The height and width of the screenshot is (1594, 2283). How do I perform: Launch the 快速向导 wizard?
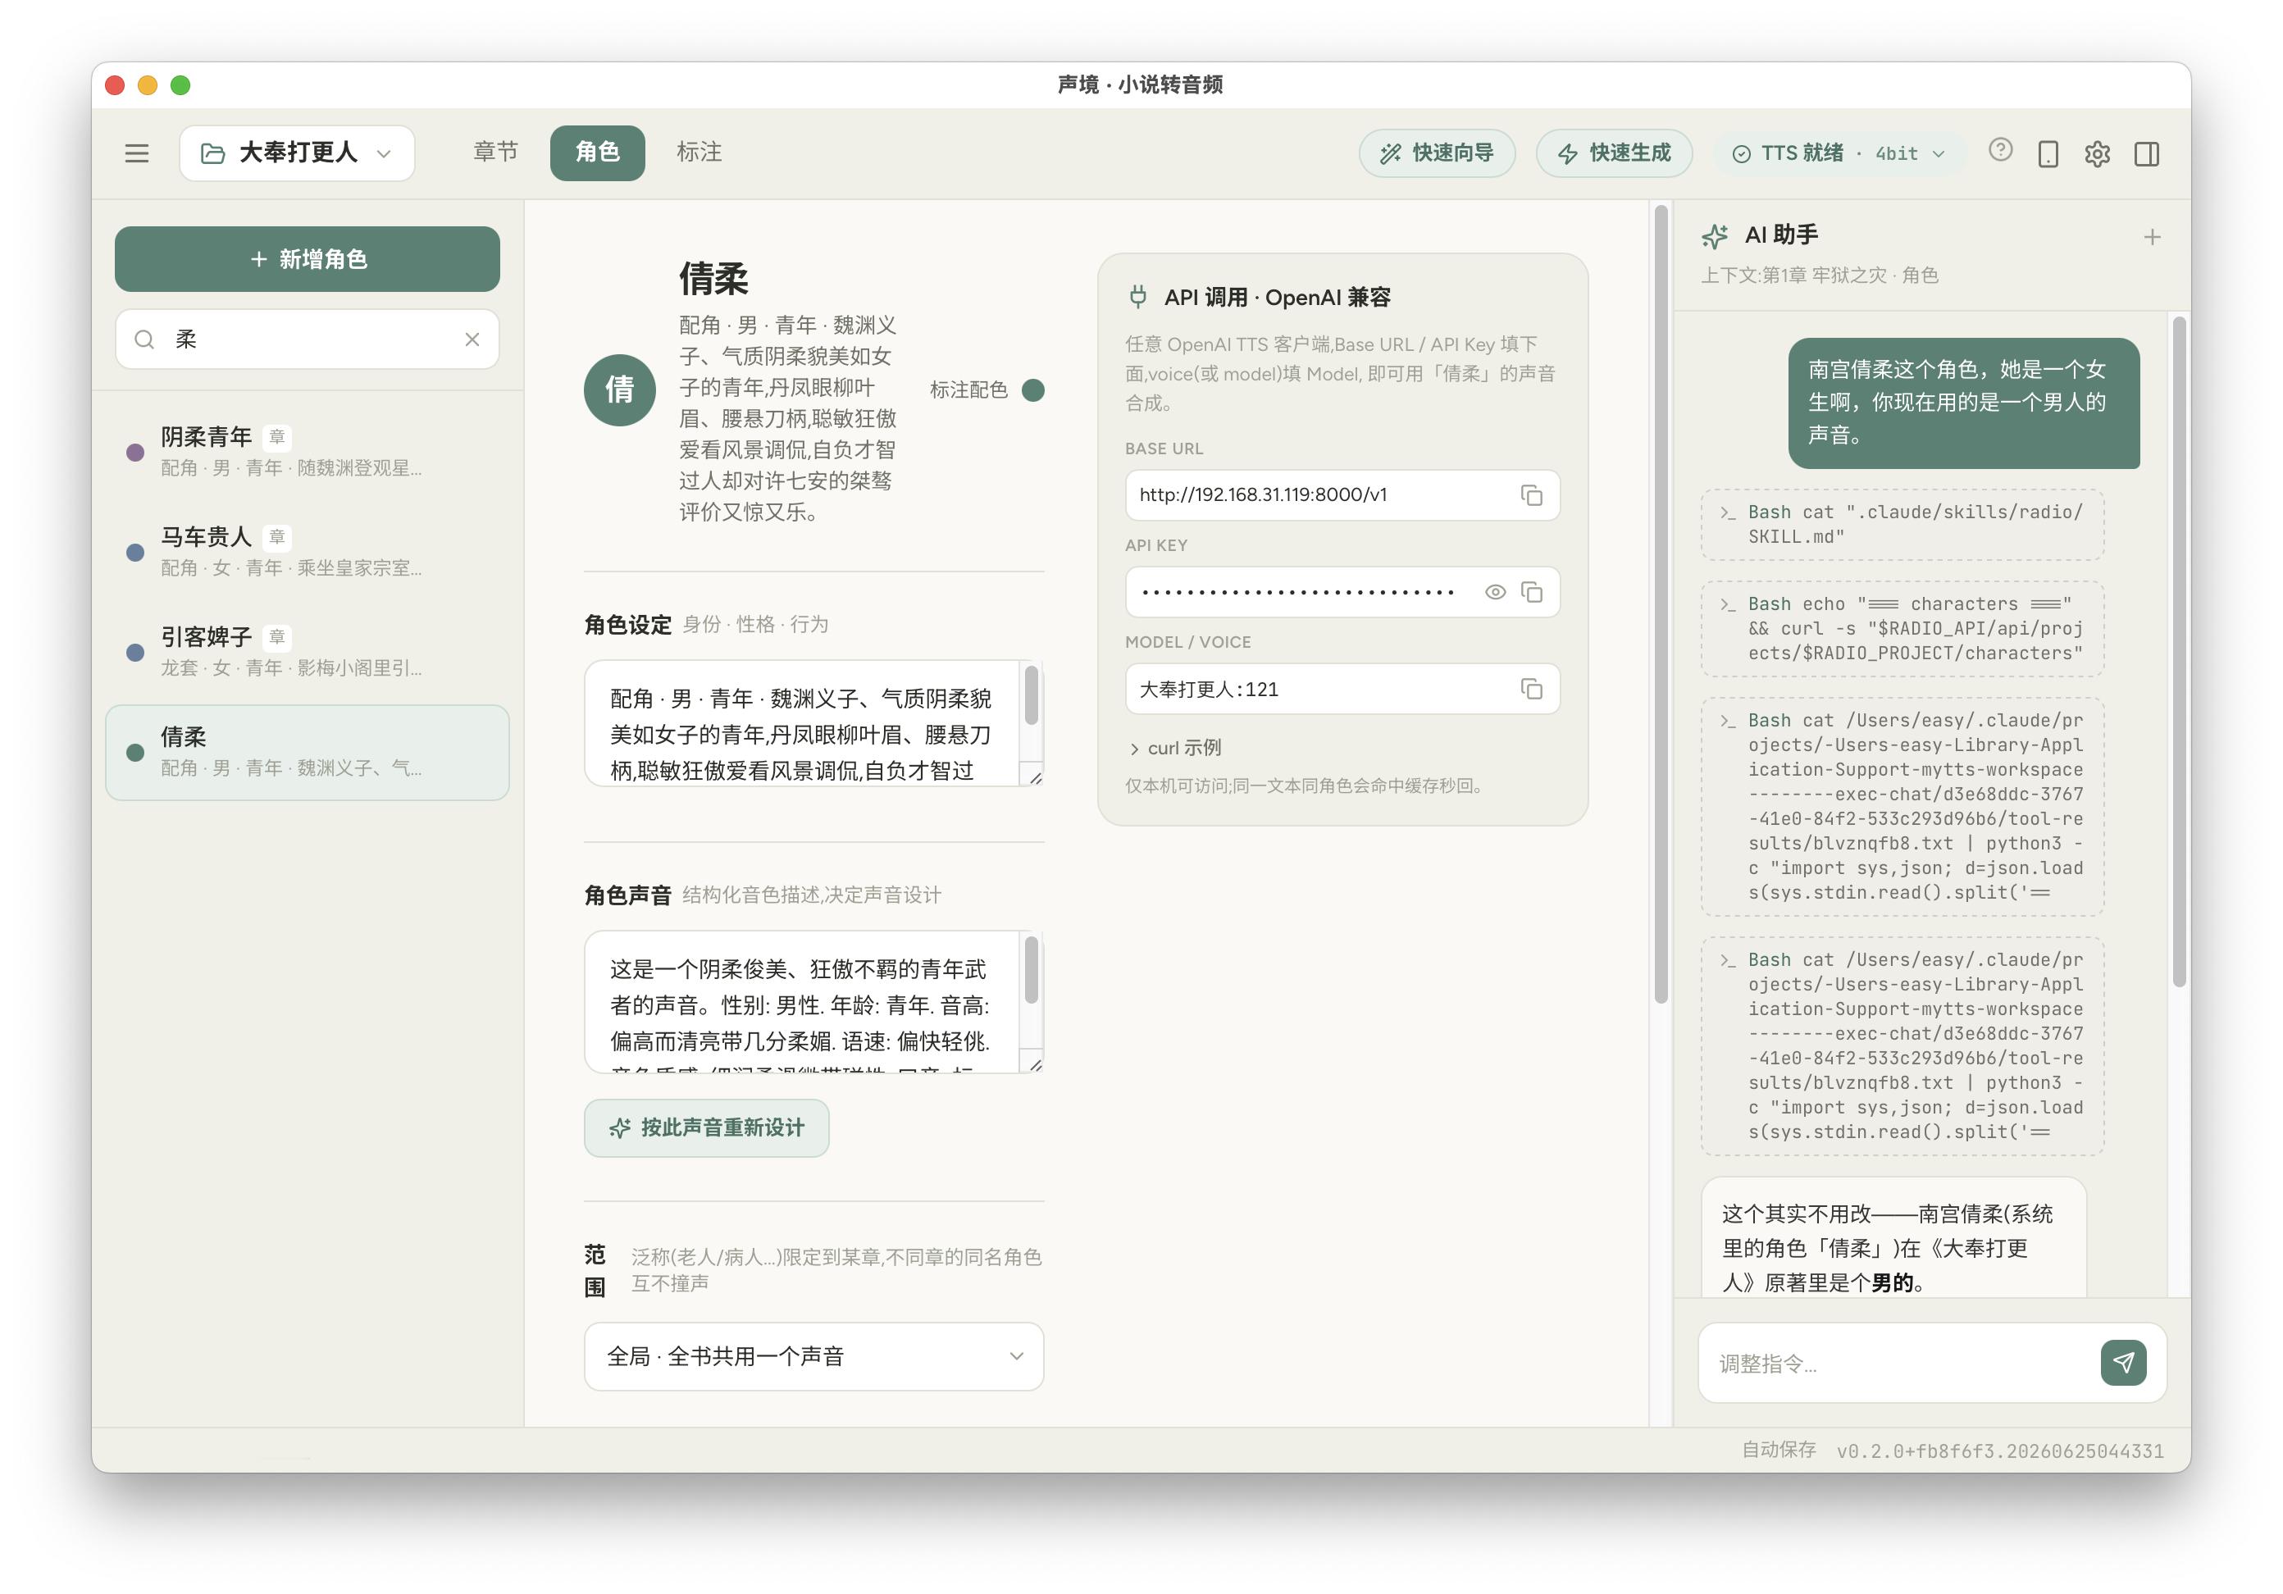(1437, 153)
